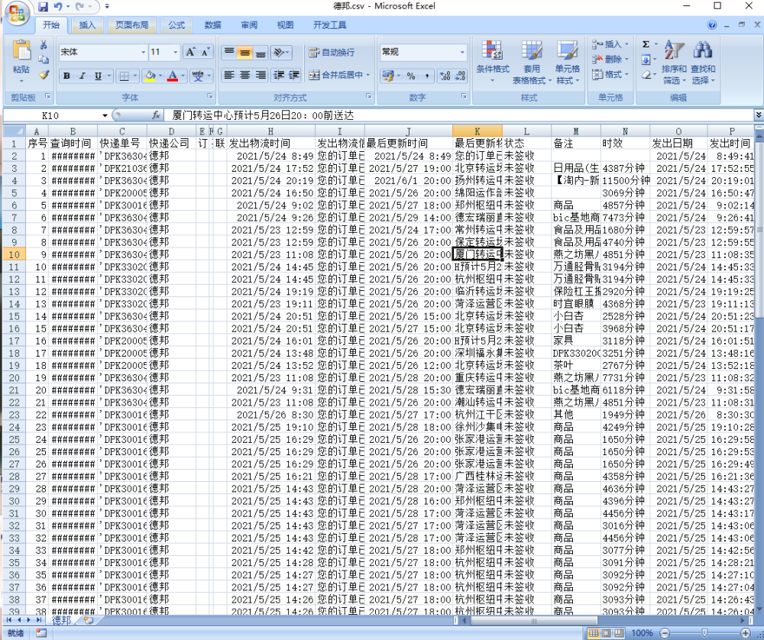Open font color dropdown arrow
This screenshot has width=764, height=640.
(183, 76)
